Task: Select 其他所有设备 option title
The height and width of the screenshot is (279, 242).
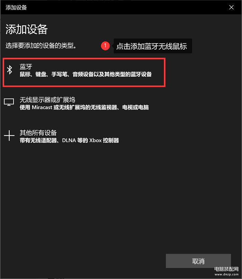Action: pos(38,133)
